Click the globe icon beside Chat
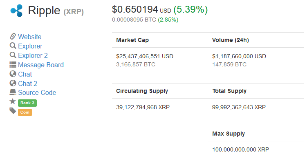This screenshot has width=307, height=158. [x=13, y=74]
